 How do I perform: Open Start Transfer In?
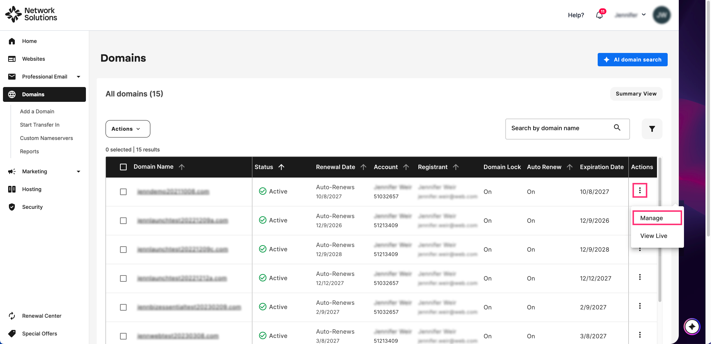click(x=40, y=125)
